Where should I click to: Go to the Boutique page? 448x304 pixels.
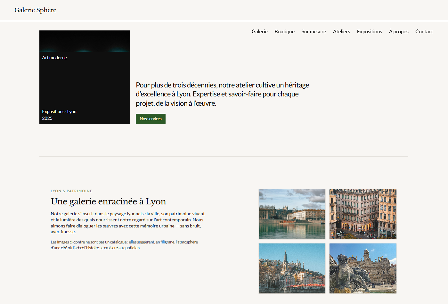click(x=284, y=31)
